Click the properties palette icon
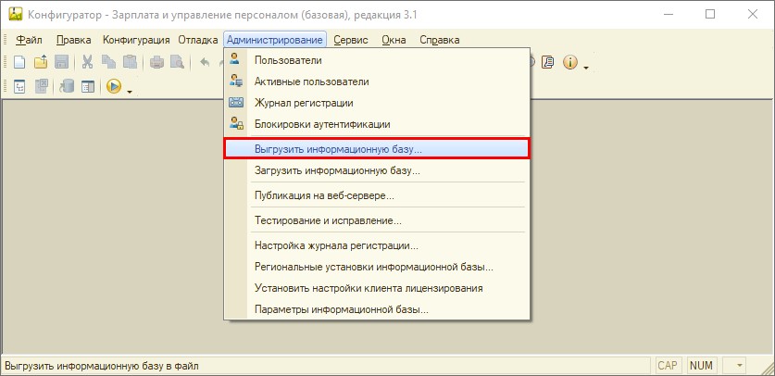Viewport: 775px width, 376px height. pyautogui.click(x=88, y=87)
